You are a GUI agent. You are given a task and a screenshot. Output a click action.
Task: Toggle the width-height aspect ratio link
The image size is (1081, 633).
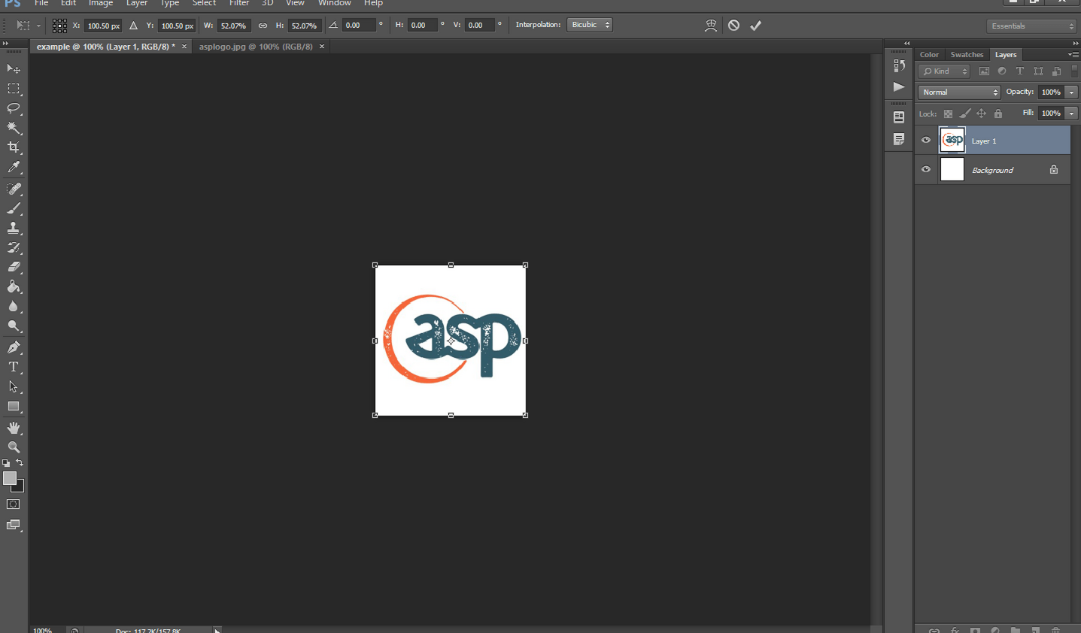click(x=263, y=26)
